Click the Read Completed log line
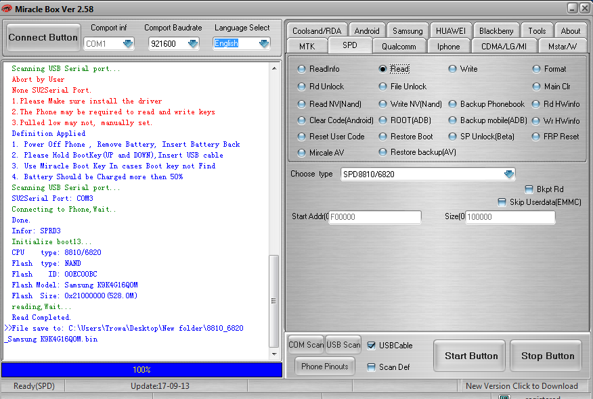Image resolution: width=593 pixels, height=399 pixels. point(41,317)
